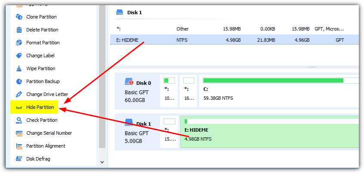The image size is (364, 173).
Task: Select Disk 1 15MB partition block
Action: pyautogui.click(x=169, y=132)
